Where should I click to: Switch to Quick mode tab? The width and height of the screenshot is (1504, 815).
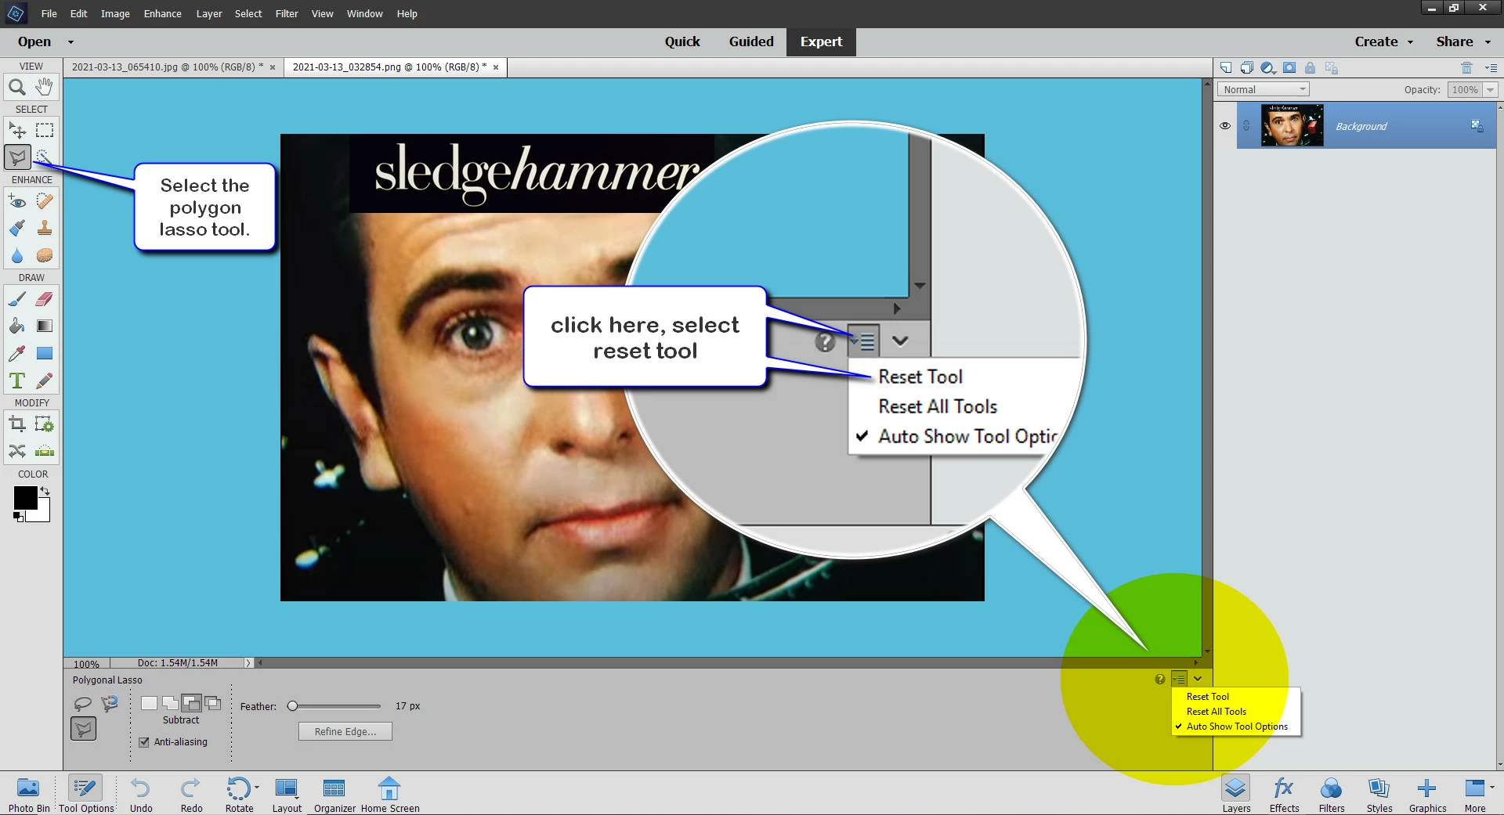point(682,41)
